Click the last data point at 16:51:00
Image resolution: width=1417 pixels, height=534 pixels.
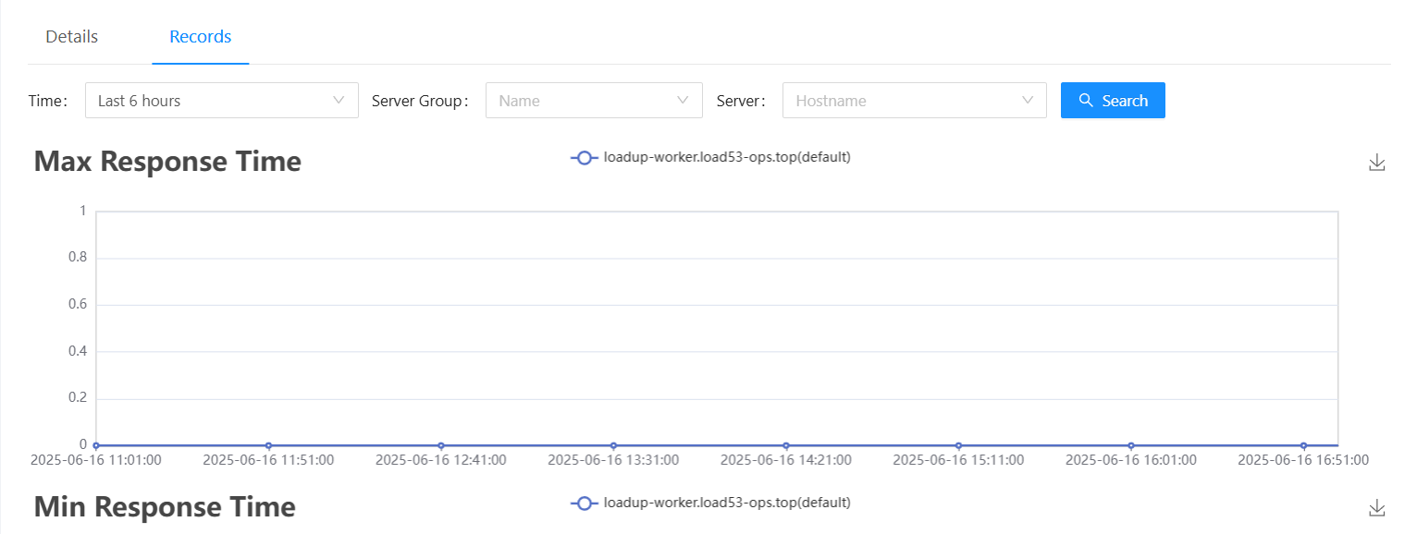[x=1303, y=445]
